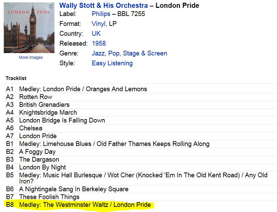Select the Jazz genre link
277x212 pixels.
pyautogui.click(x=98, y=53)
